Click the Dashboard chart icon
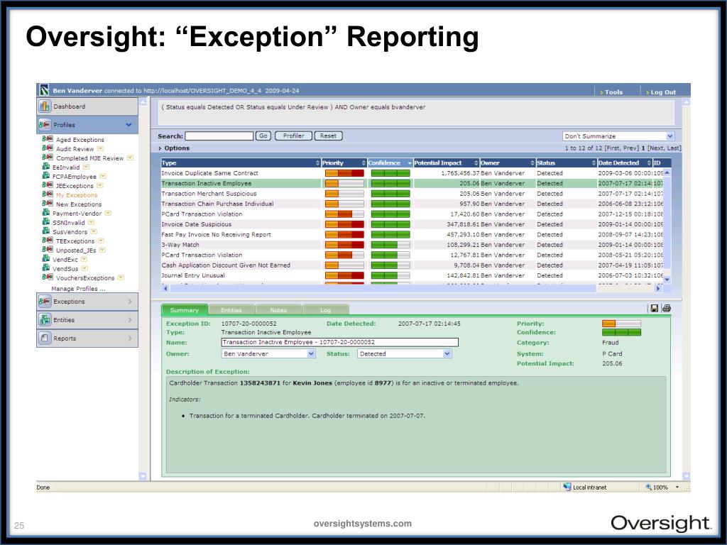The width and height of the screenshot is (727, 545). coord(45,106)
